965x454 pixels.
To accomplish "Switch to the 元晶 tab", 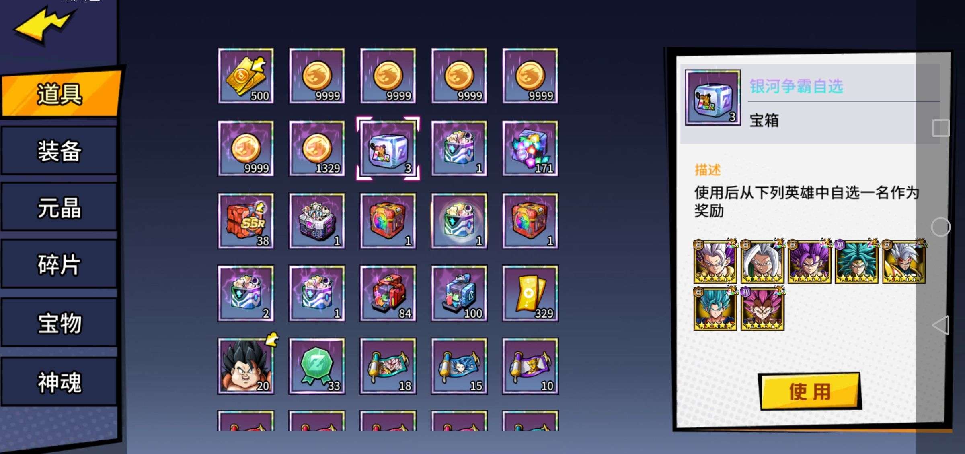I will (59, 208).
